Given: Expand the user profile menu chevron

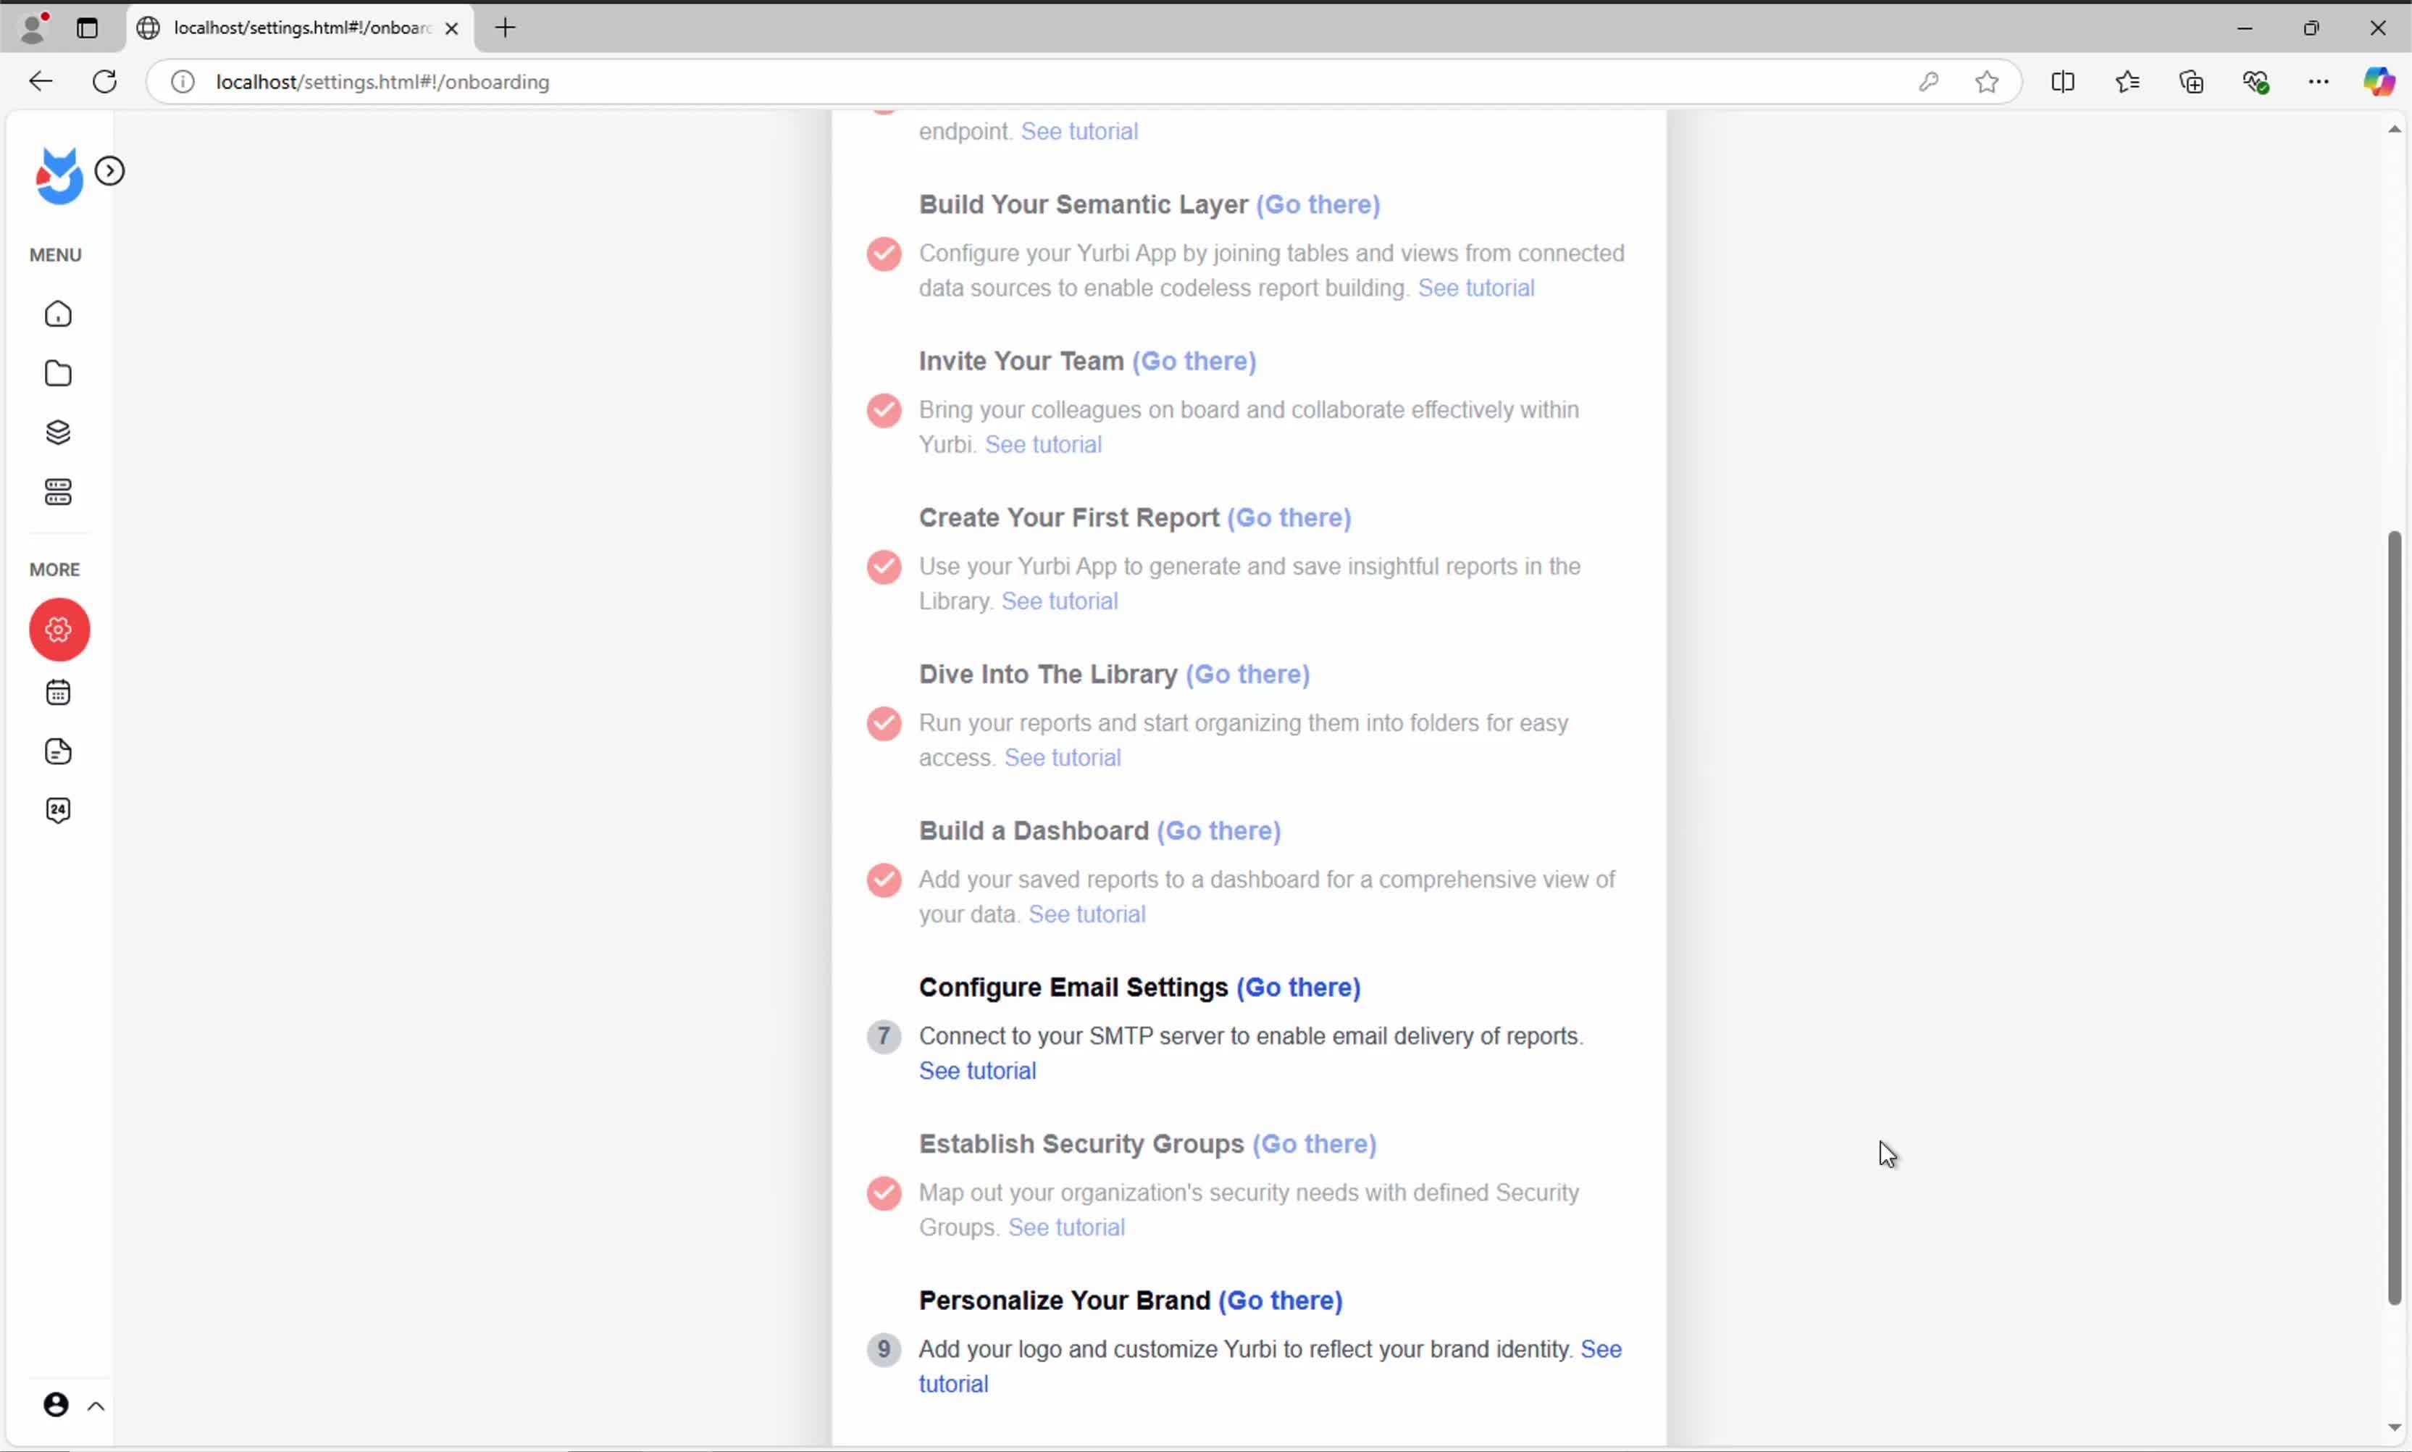Looking at the screenshot, I should point(96,1407).
